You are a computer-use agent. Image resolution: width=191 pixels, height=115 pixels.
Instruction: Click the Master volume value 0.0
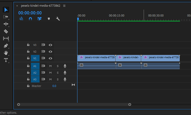(54, 86)
